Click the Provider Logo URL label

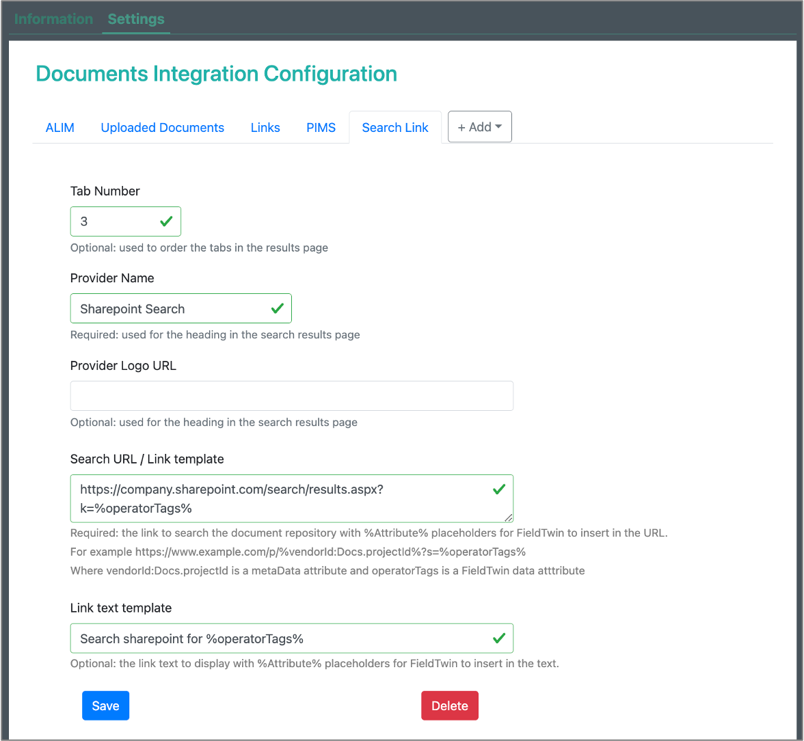click(x=123, y=366)
